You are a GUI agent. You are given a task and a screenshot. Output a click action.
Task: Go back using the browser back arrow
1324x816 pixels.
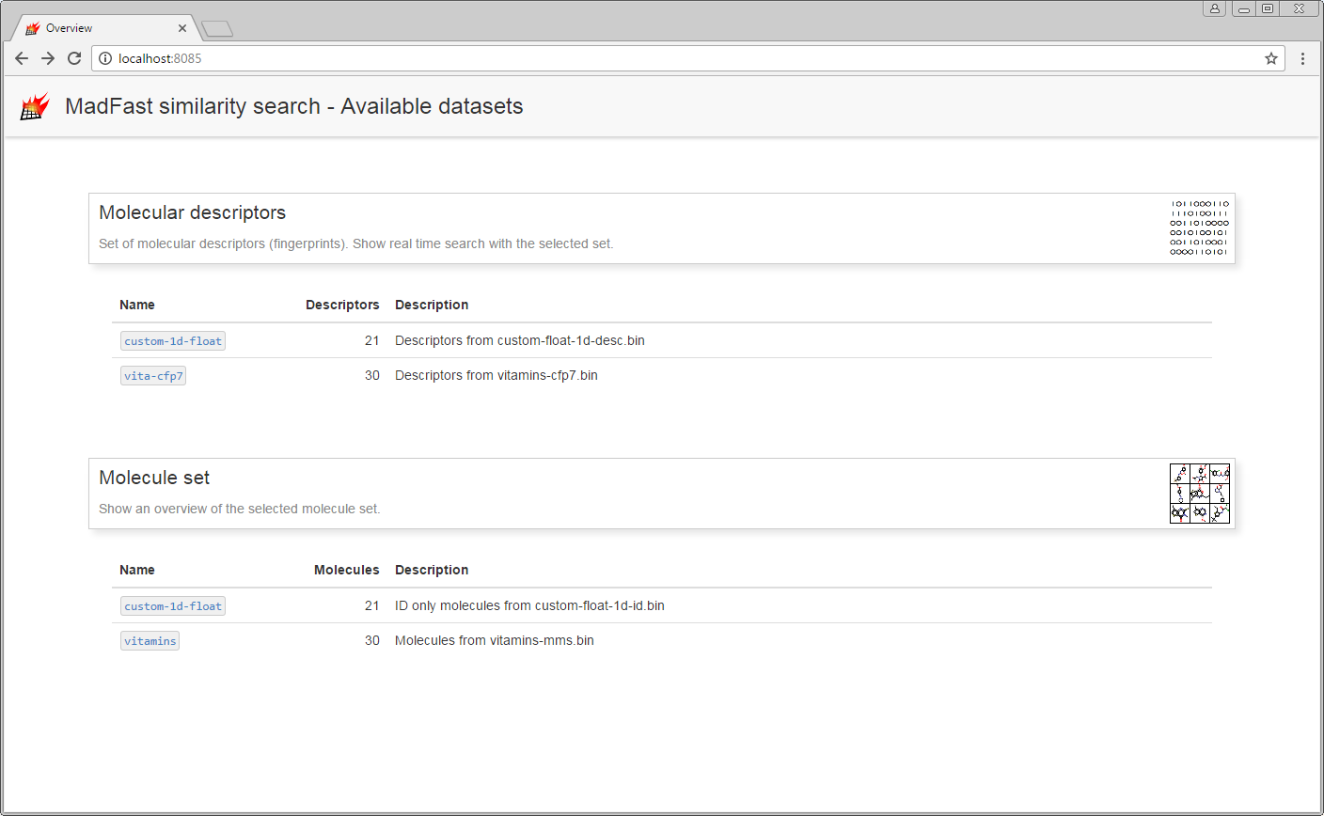point(22,58)
